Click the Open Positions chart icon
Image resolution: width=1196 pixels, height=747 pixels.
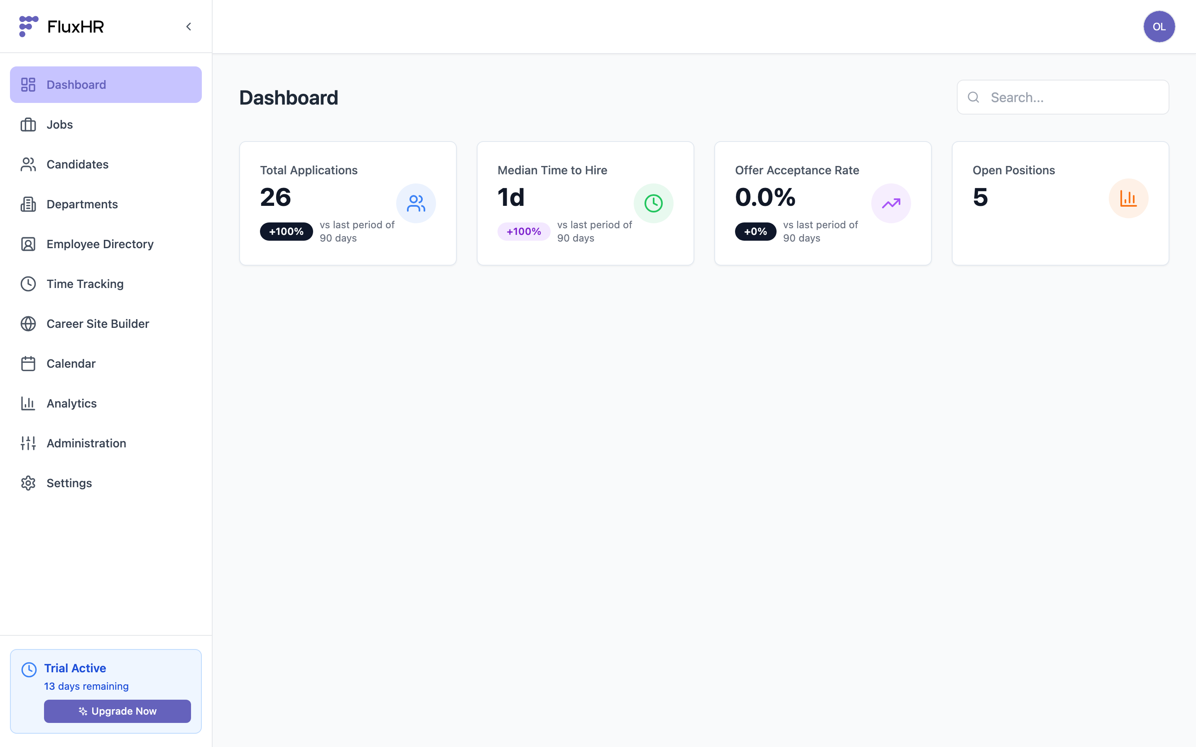tap(1128, 198)
